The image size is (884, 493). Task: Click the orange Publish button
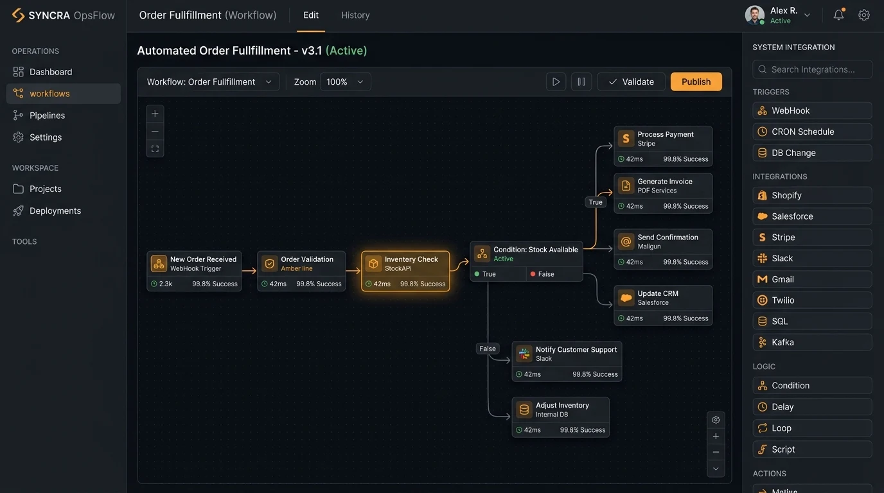tap(696, 82)
